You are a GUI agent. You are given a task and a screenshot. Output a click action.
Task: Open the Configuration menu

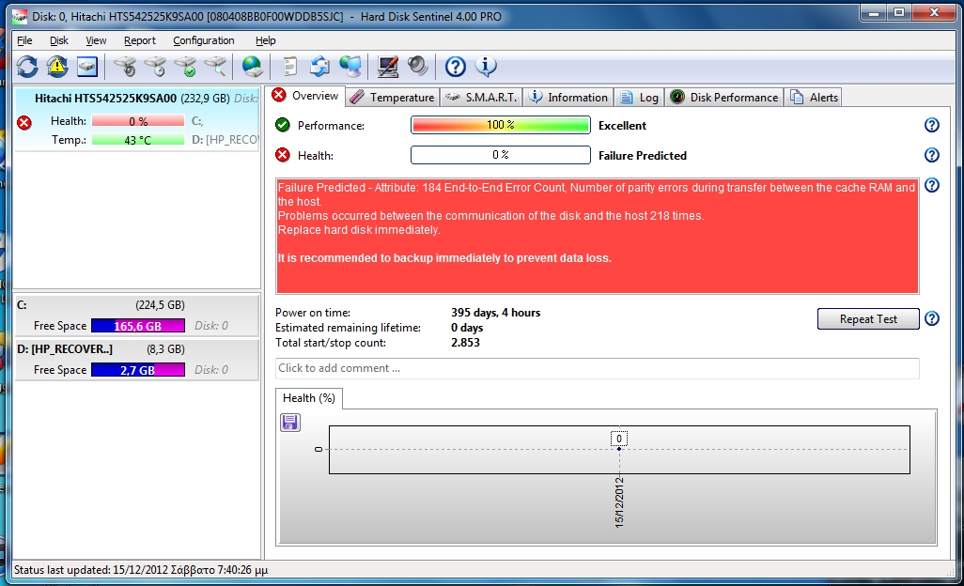pyautogui.click(x=204, y=40)
